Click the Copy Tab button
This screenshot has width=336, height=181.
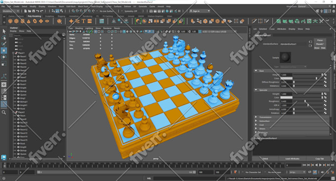(320, 159)
